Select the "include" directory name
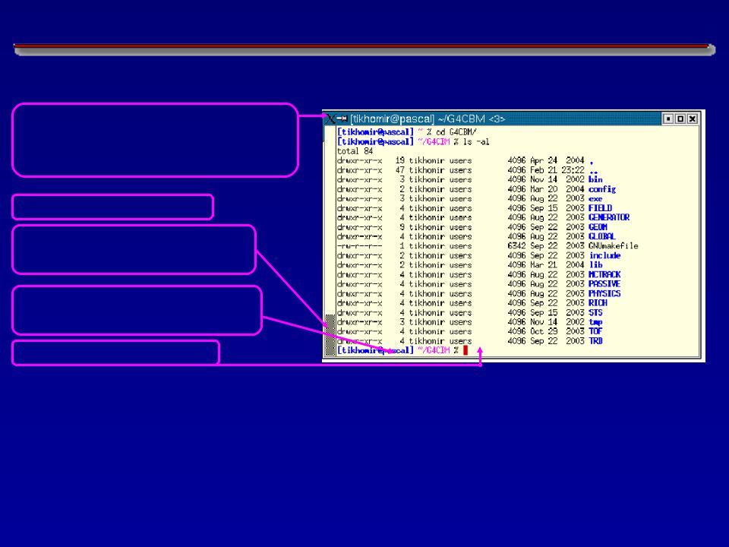 (x=605, y=255)
